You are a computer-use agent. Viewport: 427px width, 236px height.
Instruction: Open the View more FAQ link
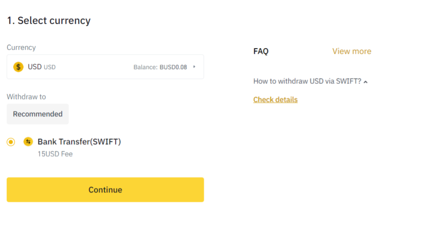(352, 51)
